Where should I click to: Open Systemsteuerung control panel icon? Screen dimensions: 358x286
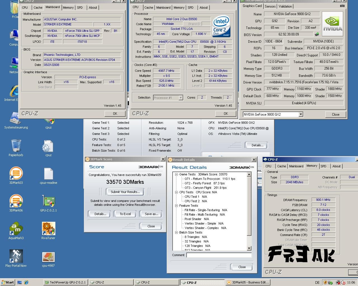pos(16,121)
